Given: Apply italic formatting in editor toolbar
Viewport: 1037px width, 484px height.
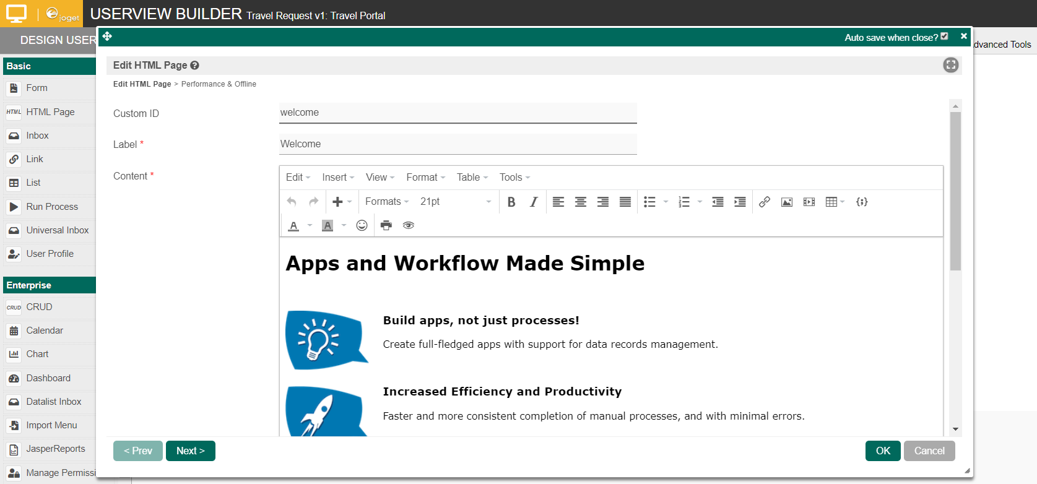Looking at the screenshot, I should [x=534, y=202].
